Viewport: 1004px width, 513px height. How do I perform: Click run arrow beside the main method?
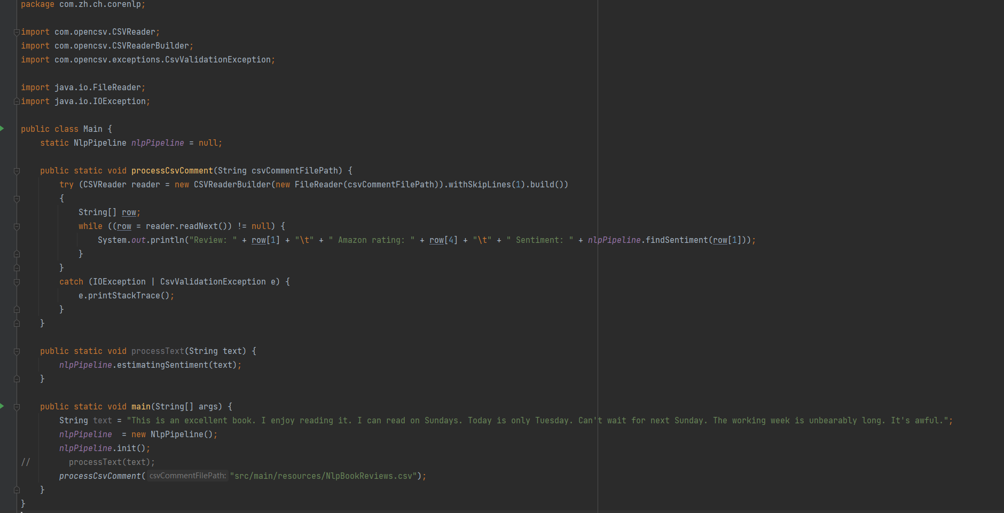click(x=2, y=406)
